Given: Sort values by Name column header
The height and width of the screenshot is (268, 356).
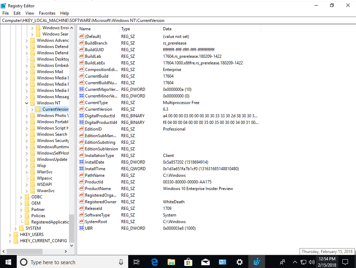Looking at the screenshot, I should coord(98,29).
